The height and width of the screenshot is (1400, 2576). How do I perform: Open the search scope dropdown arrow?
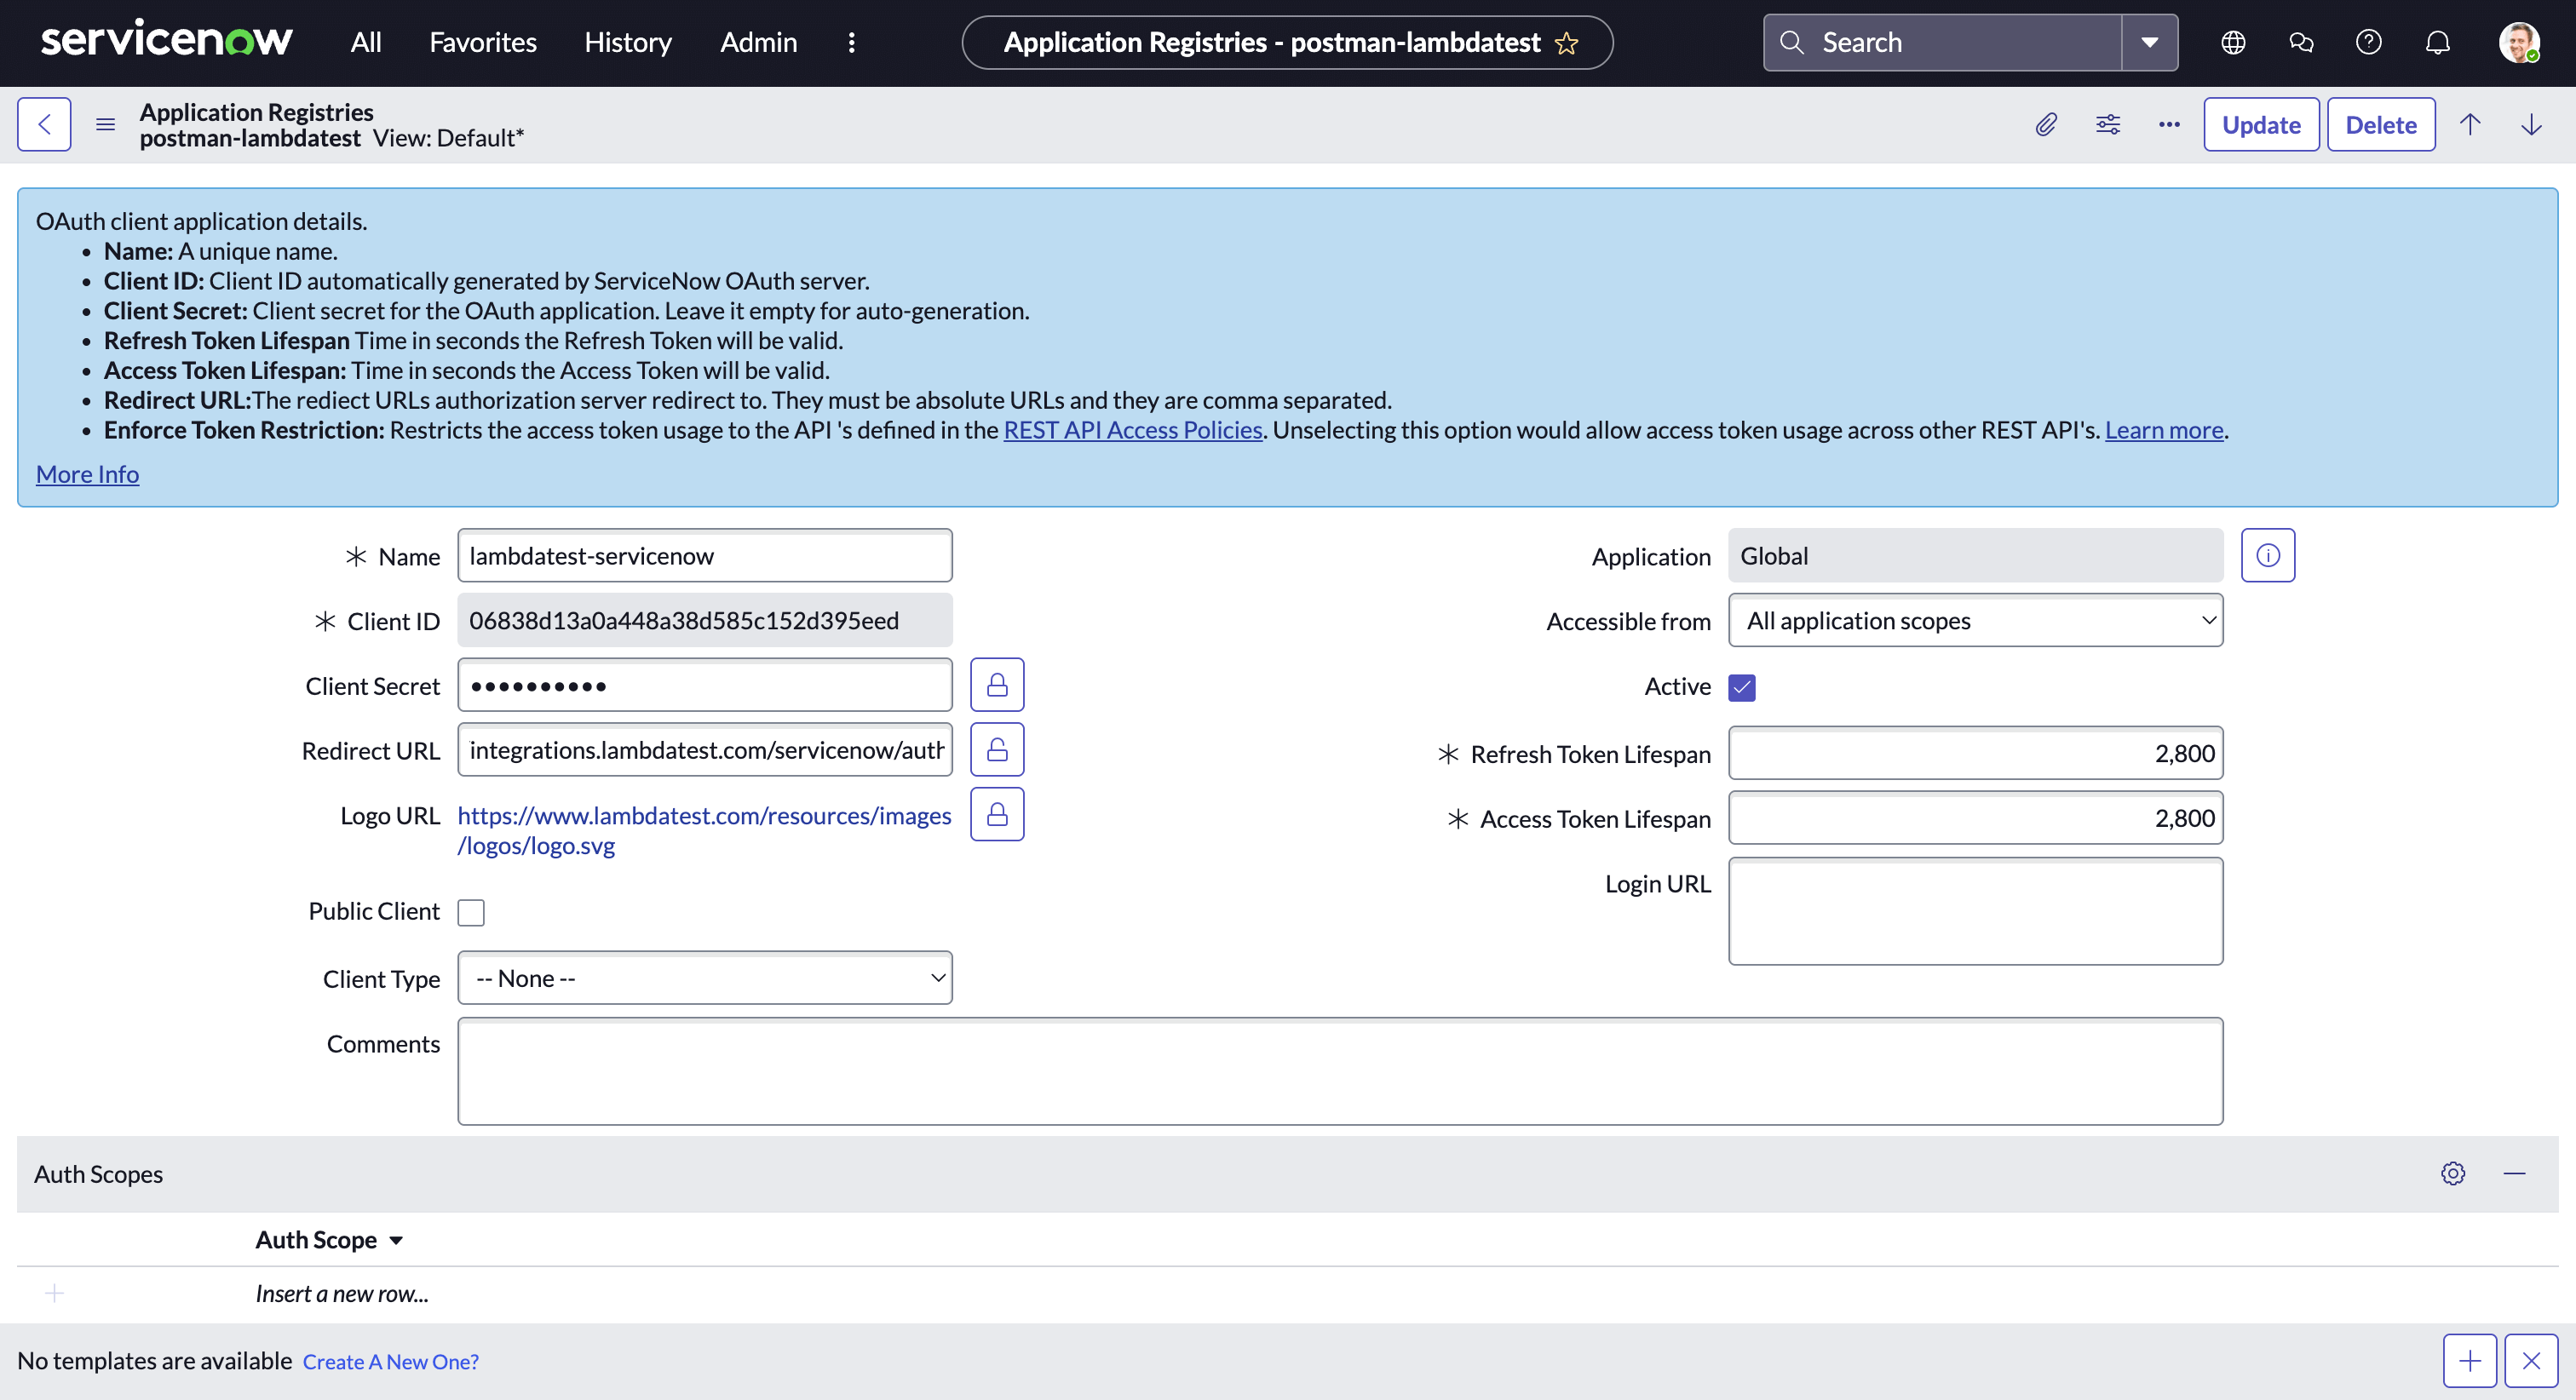point(2150,42)
